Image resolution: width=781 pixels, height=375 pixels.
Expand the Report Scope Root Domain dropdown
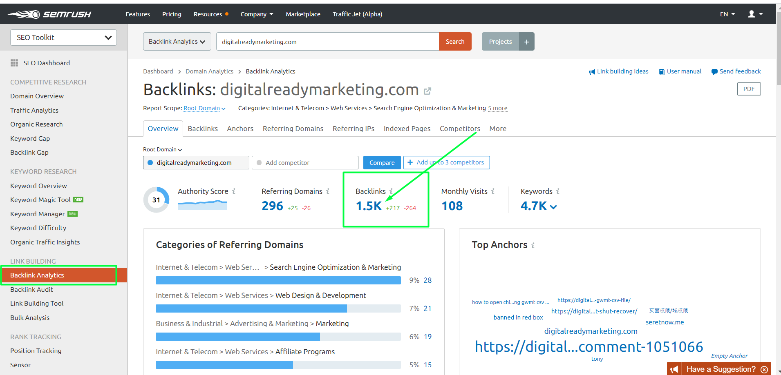point(204,108)
